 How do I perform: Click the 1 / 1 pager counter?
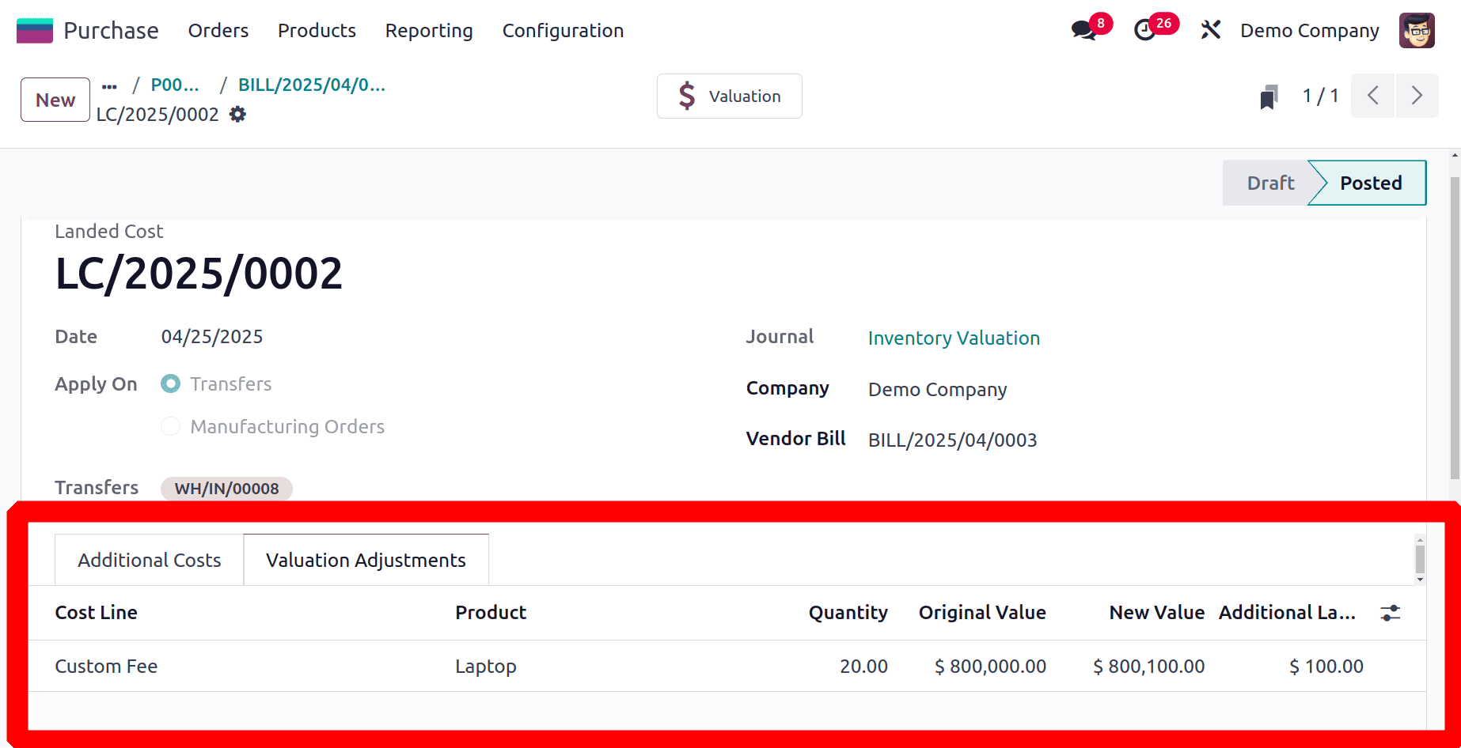pyautogui.click(x=1321, y=96)
